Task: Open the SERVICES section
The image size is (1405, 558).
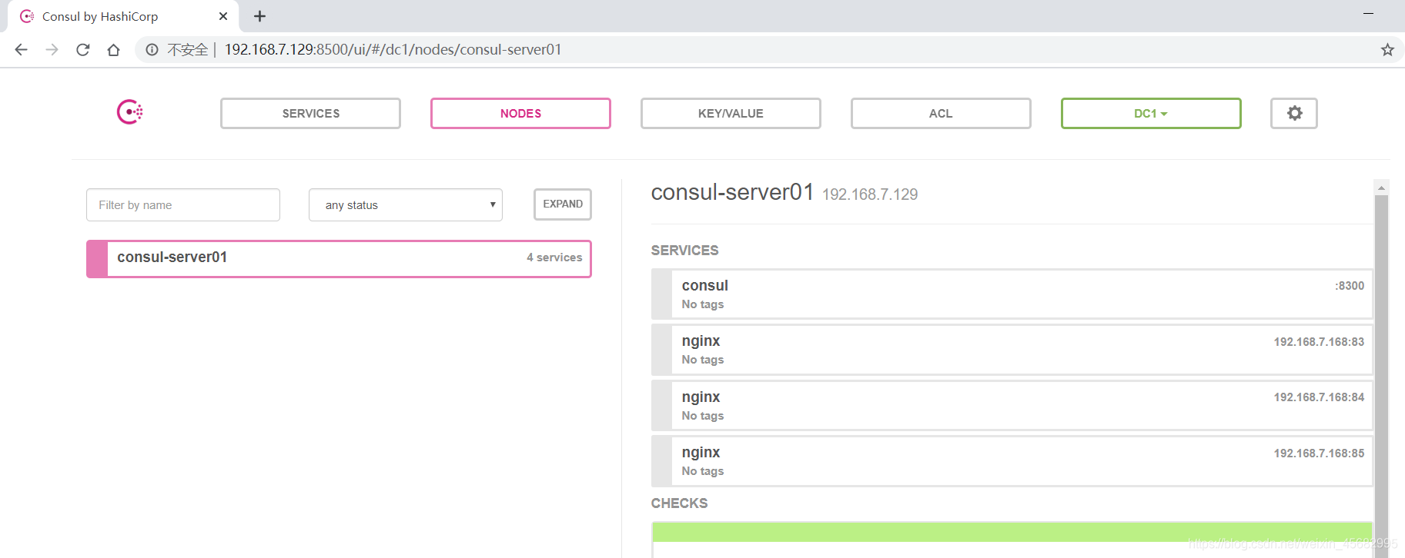Action: pyautogui.click(x=310, y=113)
